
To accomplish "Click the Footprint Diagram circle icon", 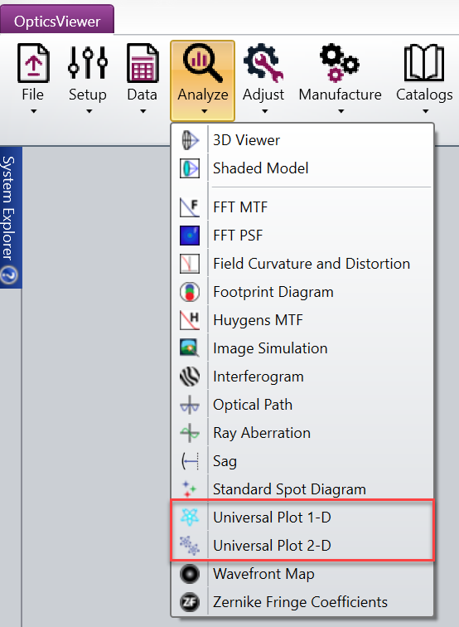I will pos(190,292).
